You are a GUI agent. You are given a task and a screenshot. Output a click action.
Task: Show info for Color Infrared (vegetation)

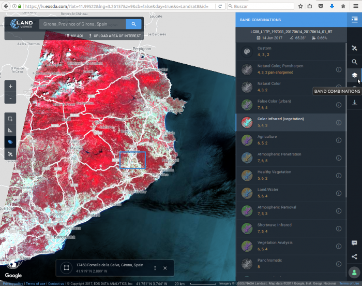[339, 122]
